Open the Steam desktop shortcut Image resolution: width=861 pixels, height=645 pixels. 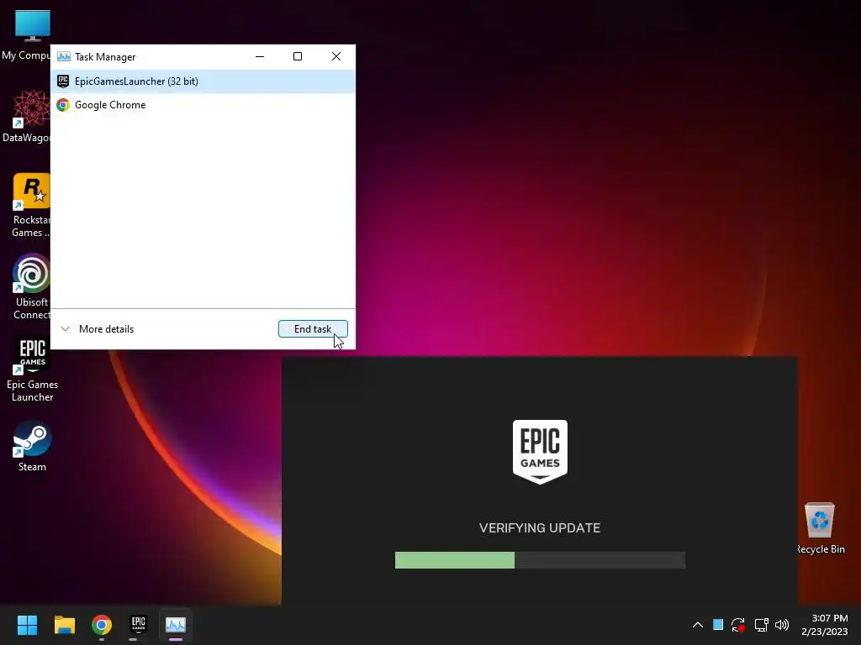pyautogui.click(x=33, y=446)
